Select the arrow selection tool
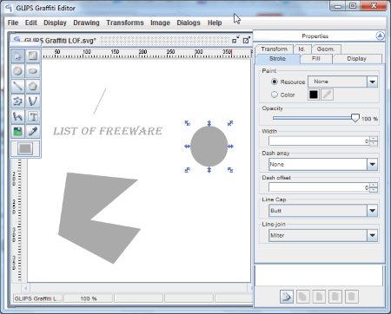This screenshot has height=314, width=391. coord(17,56)
